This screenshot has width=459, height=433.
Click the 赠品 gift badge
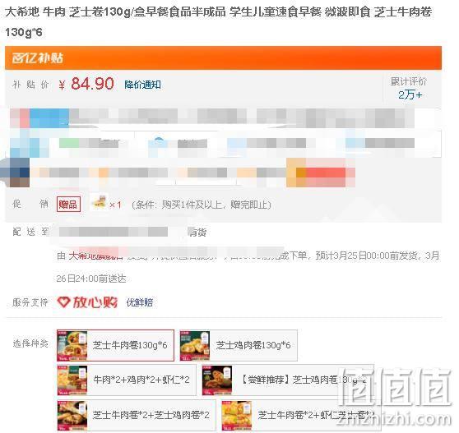[x=68, y=204]
